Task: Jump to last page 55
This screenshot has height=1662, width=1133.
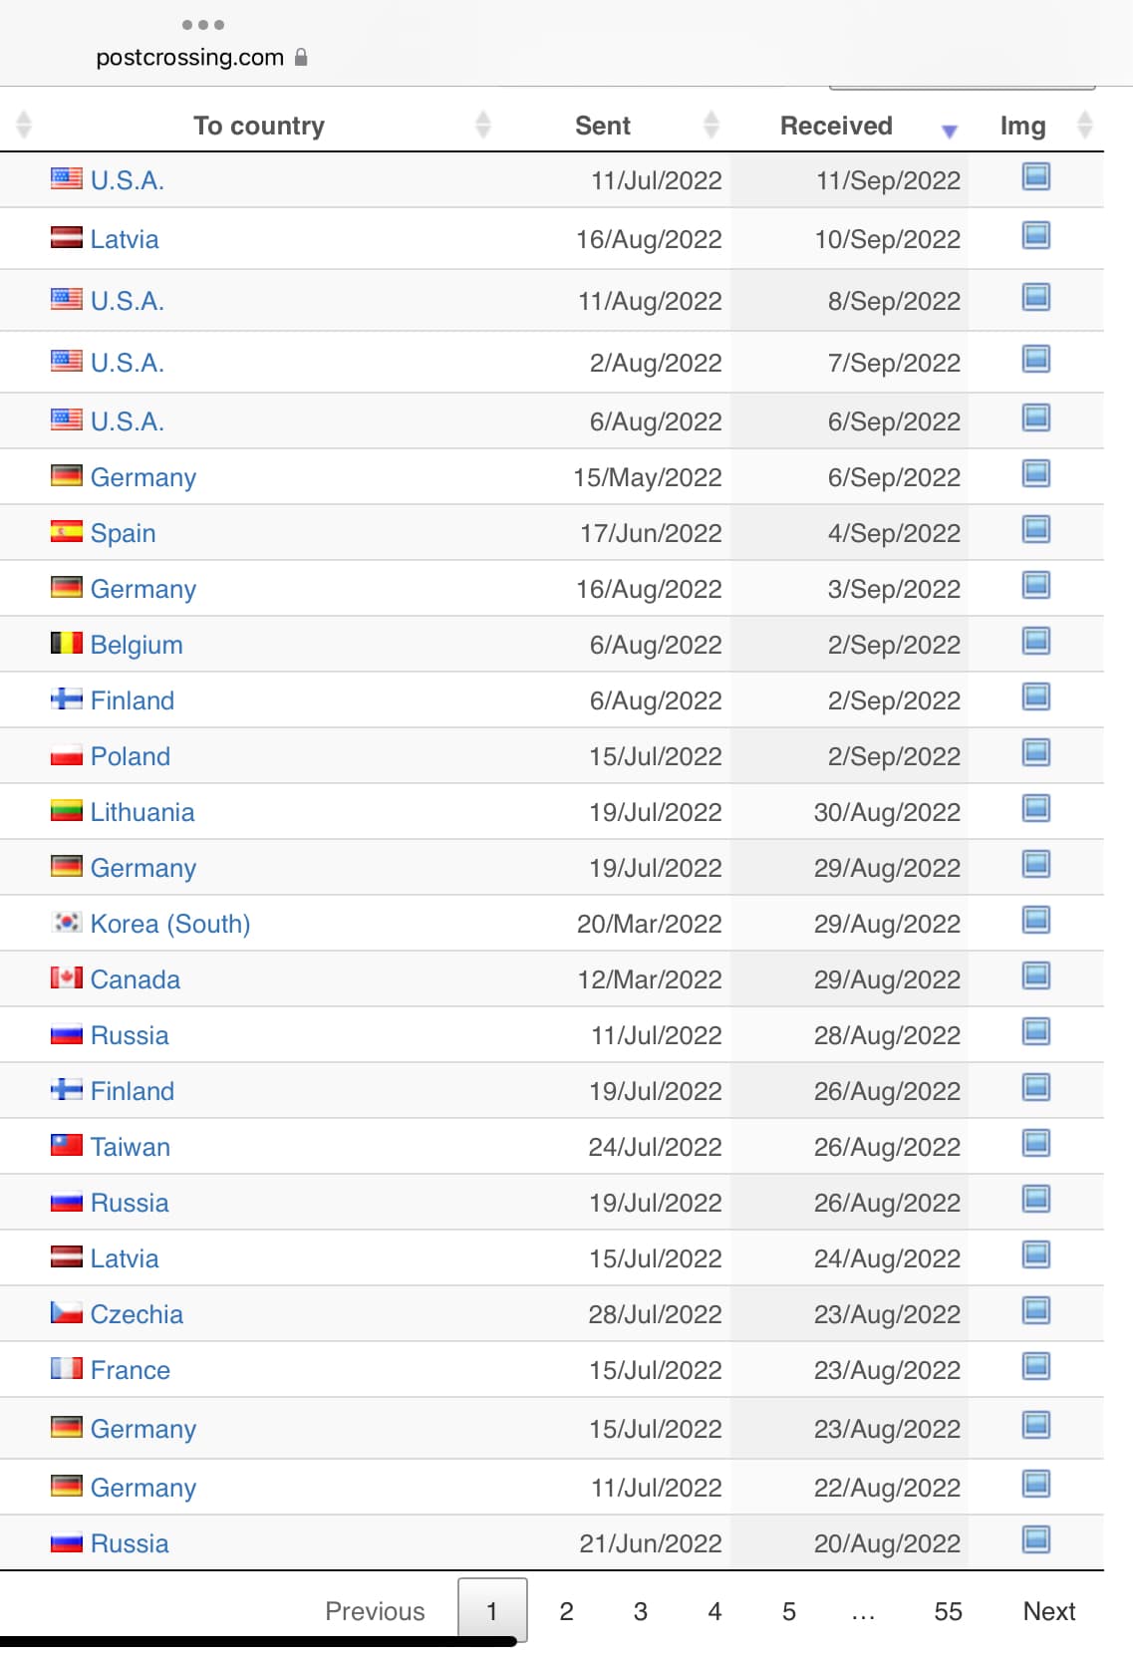Action: (948, 1611)
